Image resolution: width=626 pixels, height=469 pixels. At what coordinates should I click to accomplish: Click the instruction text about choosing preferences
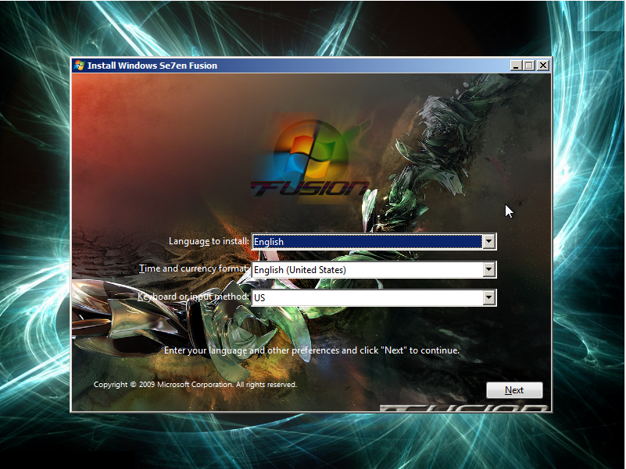(x=314, y=350)
